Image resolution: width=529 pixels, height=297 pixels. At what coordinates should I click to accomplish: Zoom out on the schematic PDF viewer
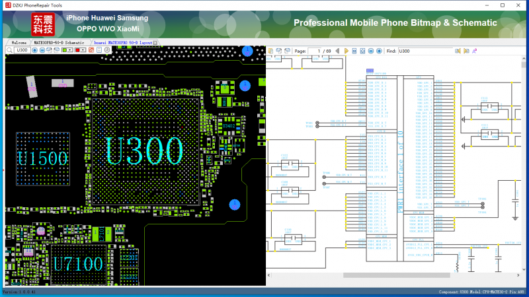pos(370,51)
